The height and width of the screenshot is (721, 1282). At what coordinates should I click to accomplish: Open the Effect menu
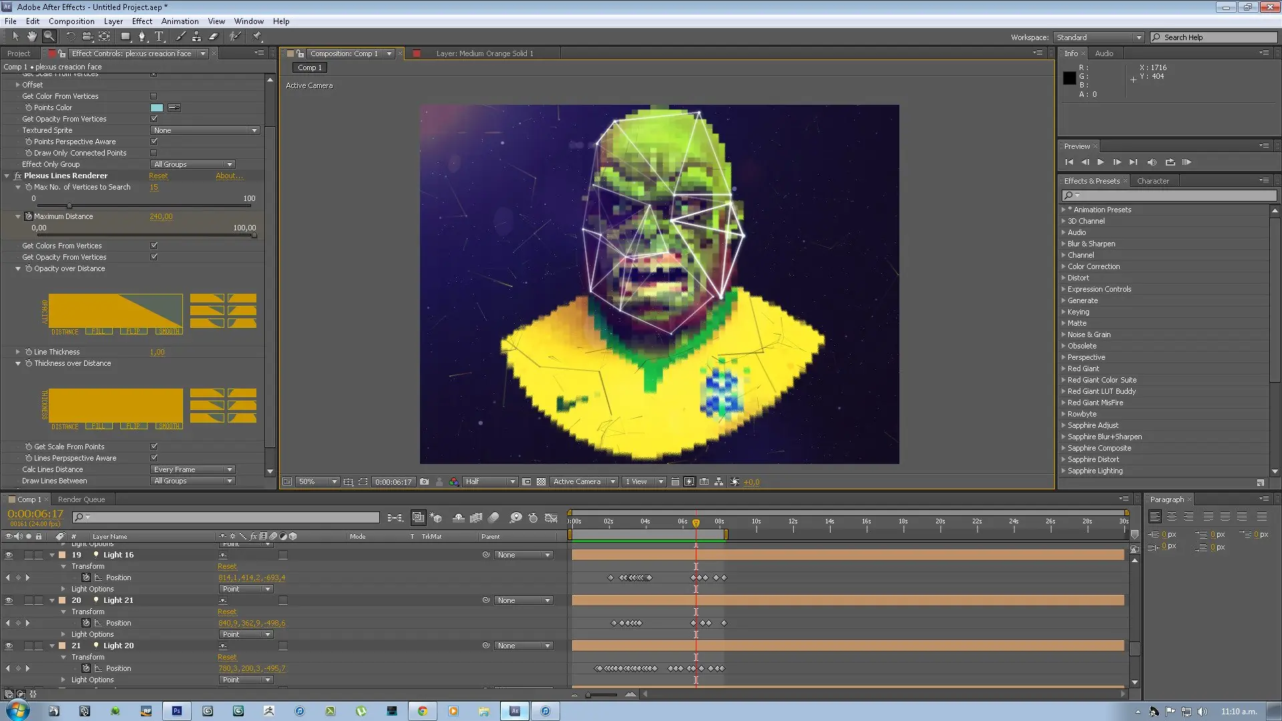pos(142,21)
